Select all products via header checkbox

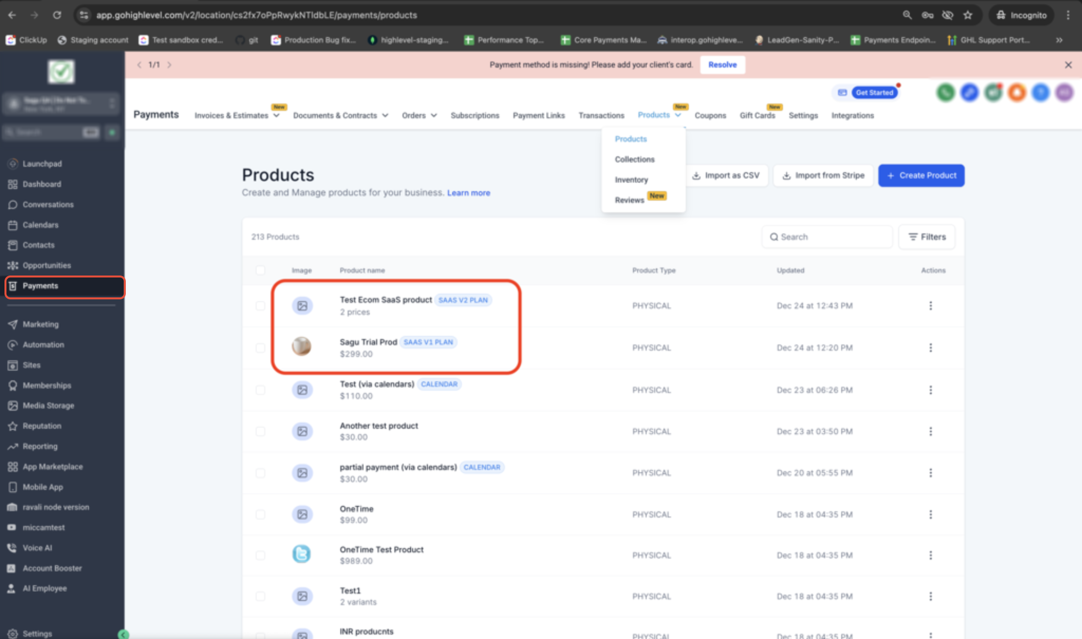(260, 270)
